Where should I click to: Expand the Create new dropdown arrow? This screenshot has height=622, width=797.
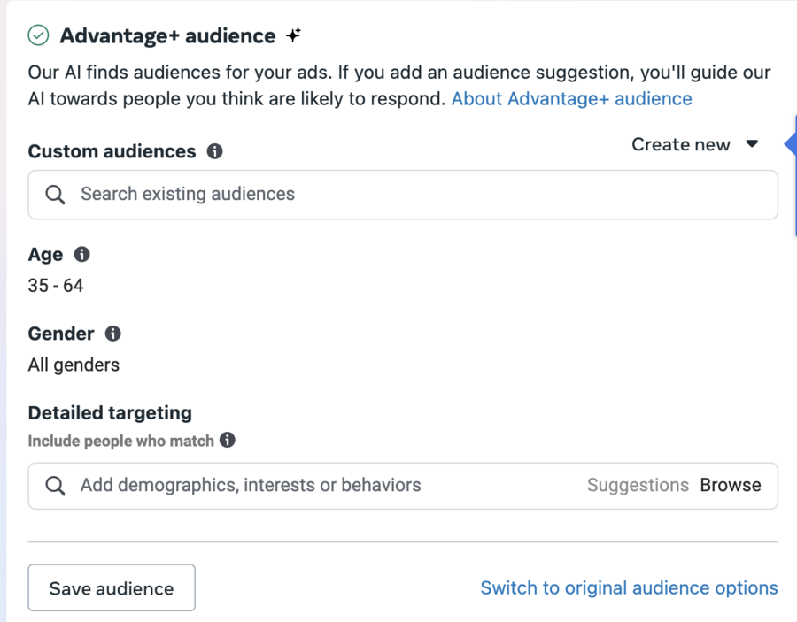(752, 144)
